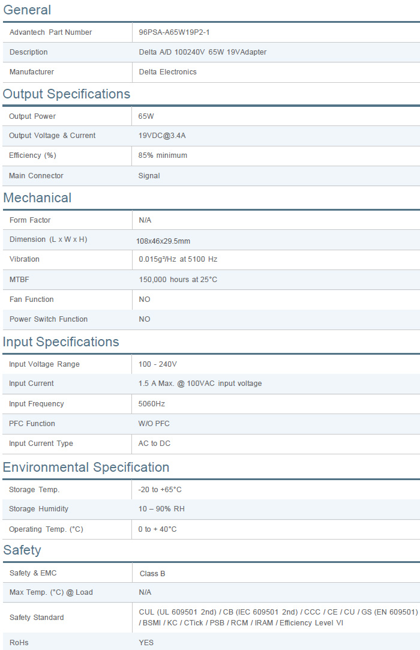
Task: Click the W/O PFC value
Action: tap(154, 424)
